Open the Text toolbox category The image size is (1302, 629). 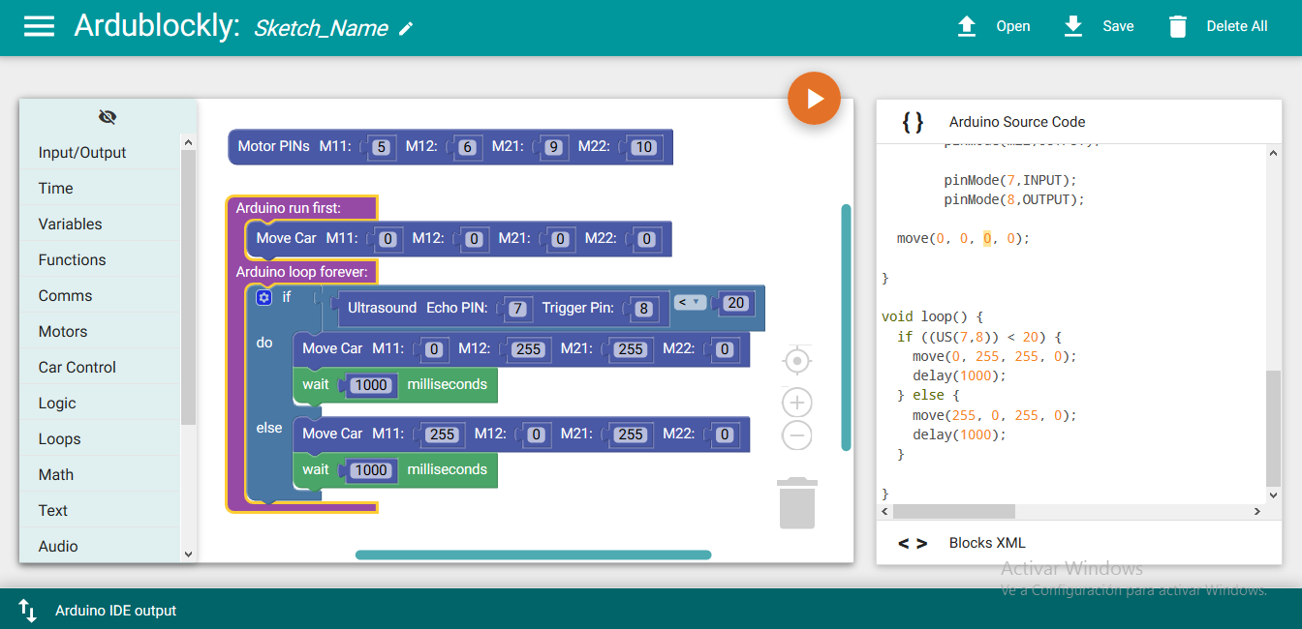(x=101, y=510)
